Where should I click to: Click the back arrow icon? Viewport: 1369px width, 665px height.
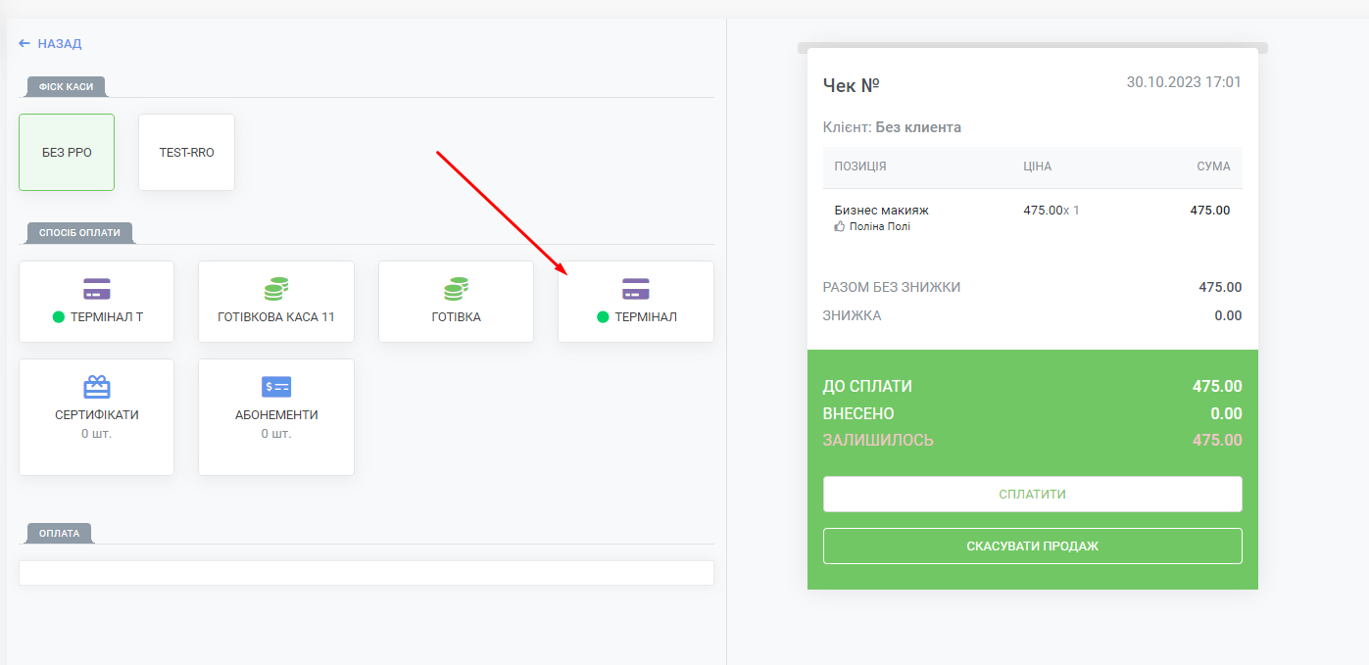point(24,44)
